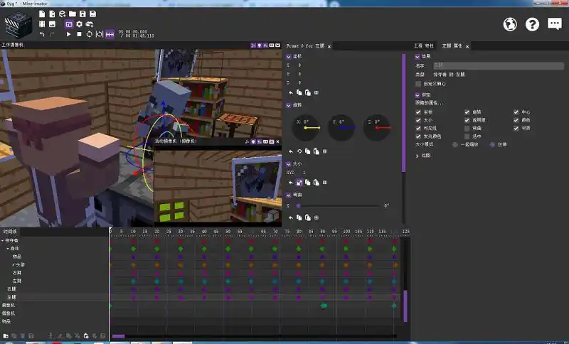Toggle loop playback icon
This screenshot has width=569, height=344.
click(x=90, y=34)
